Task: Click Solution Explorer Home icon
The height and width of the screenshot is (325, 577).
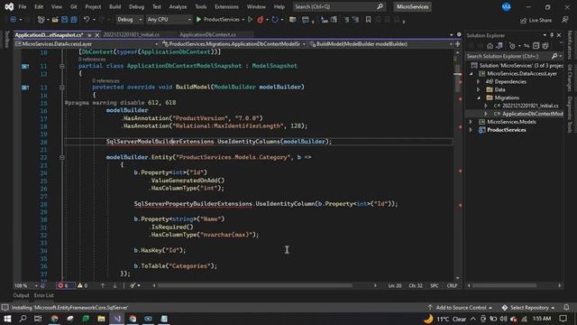Action: pyautogui.click(x=490, y=46)
